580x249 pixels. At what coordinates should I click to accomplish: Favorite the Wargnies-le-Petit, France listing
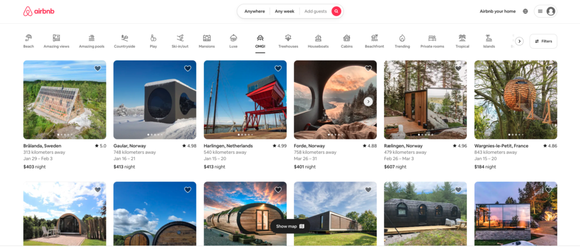(548, 68)
